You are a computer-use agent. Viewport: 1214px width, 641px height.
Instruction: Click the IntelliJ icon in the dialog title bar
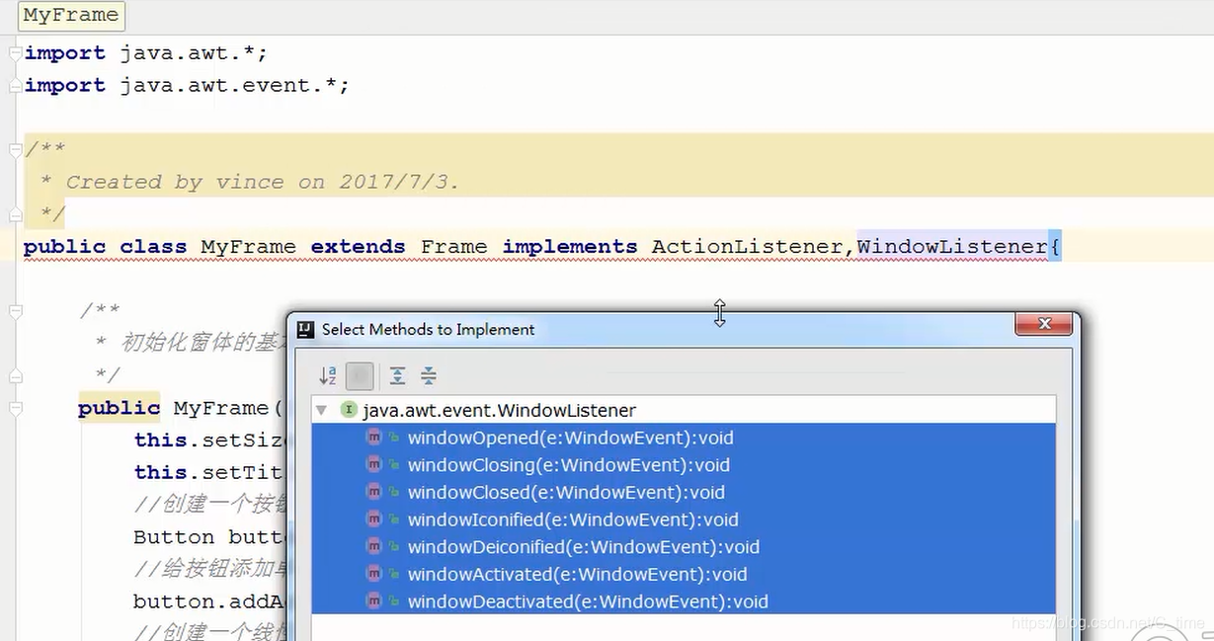click(306, 329)
